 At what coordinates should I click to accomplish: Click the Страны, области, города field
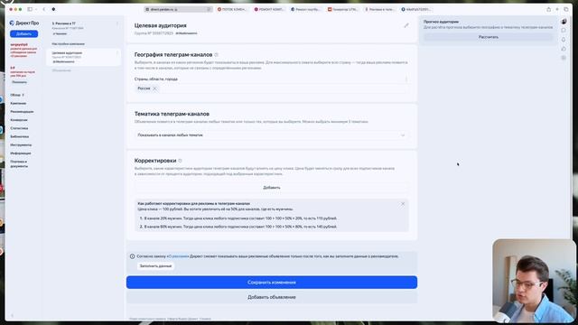click(271, 88)
